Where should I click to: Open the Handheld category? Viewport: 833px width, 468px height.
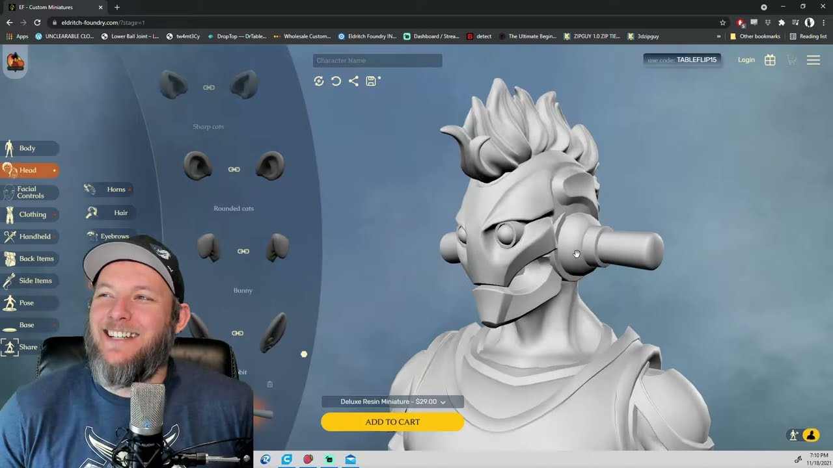click(29, 237)
